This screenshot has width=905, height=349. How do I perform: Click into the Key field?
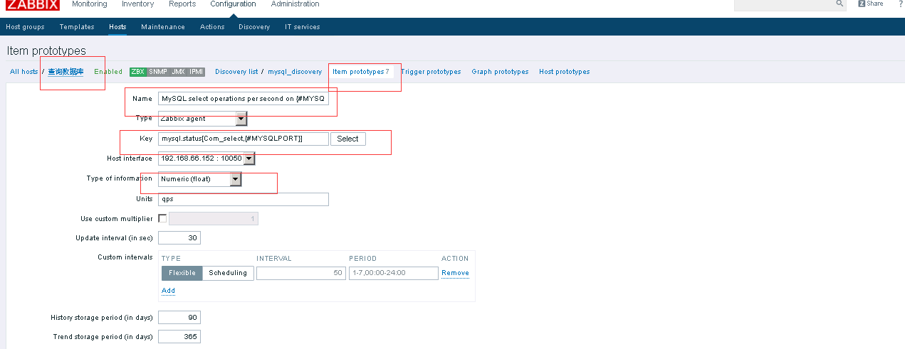tap(244, 139)
